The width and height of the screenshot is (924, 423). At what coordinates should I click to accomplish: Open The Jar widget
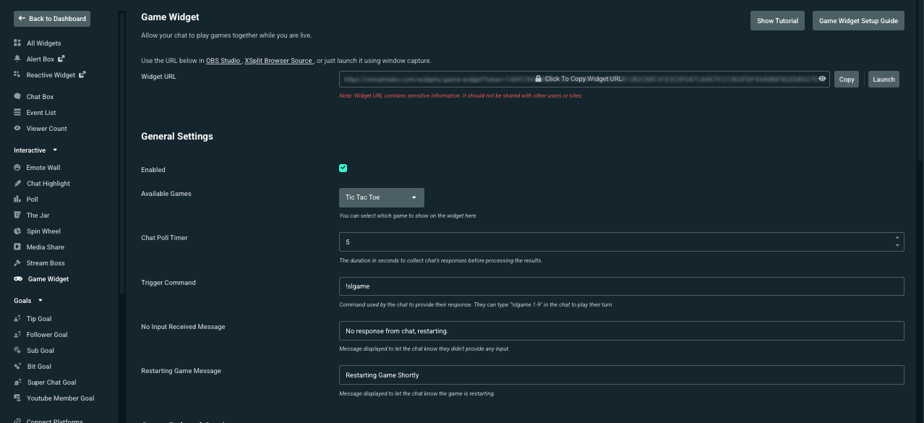(35, 215)
